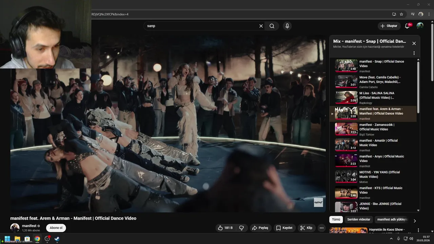Viewport: 434px width, 244px height.
Task: Bookmark this page with the star icon
Action: click(401, 14)
